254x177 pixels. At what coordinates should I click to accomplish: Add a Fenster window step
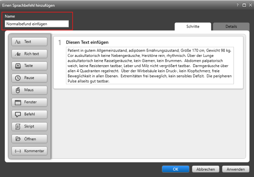[x=29, y=102]
